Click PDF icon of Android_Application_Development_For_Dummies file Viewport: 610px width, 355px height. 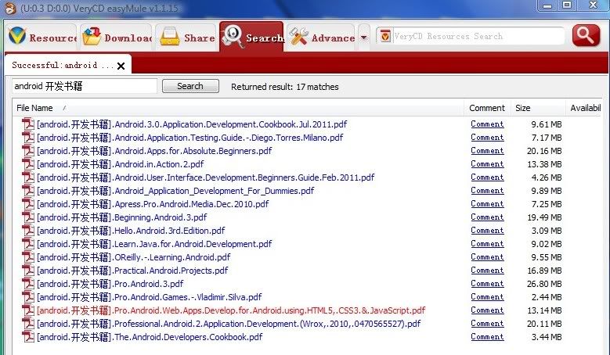tap(28, 190)
